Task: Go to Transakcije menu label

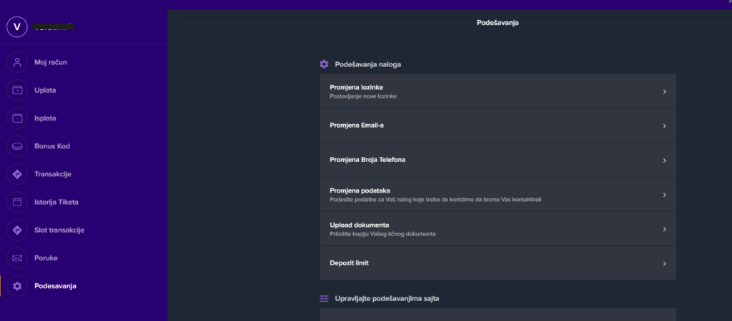Action: point(53,174)
